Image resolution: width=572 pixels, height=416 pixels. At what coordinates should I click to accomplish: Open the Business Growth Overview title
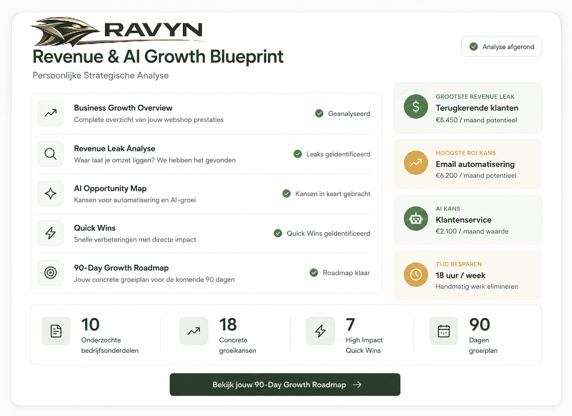click(x=123, y=108)
